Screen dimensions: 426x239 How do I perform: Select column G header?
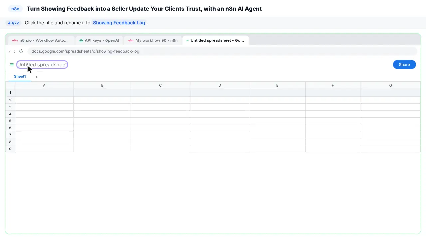tap(391, 85)
